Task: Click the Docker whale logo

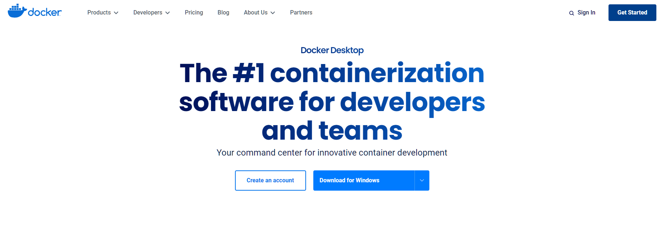Action: pos(35,11)
